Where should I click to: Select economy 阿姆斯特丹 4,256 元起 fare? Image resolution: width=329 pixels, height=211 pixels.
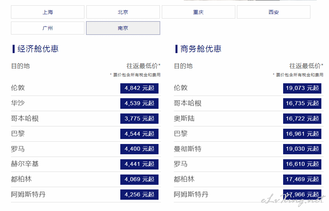139,195
